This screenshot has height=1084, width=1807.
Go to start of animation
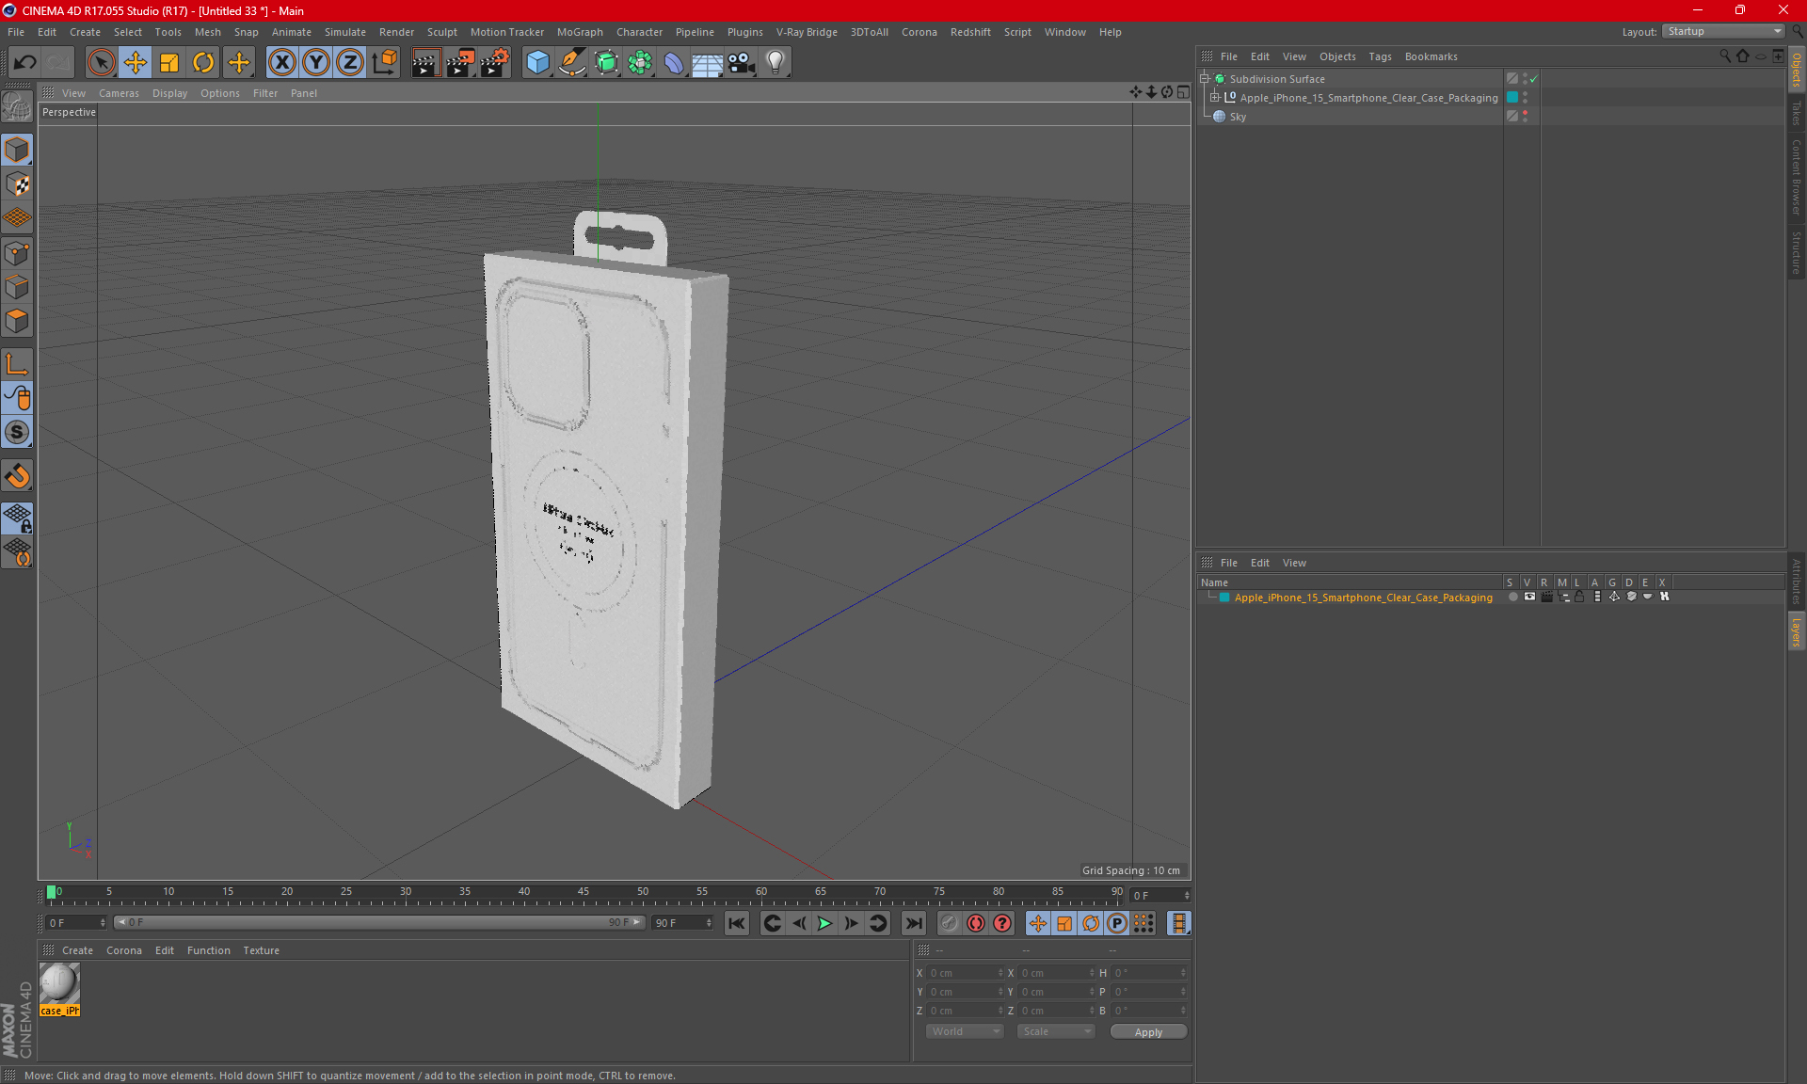point(737,923)
